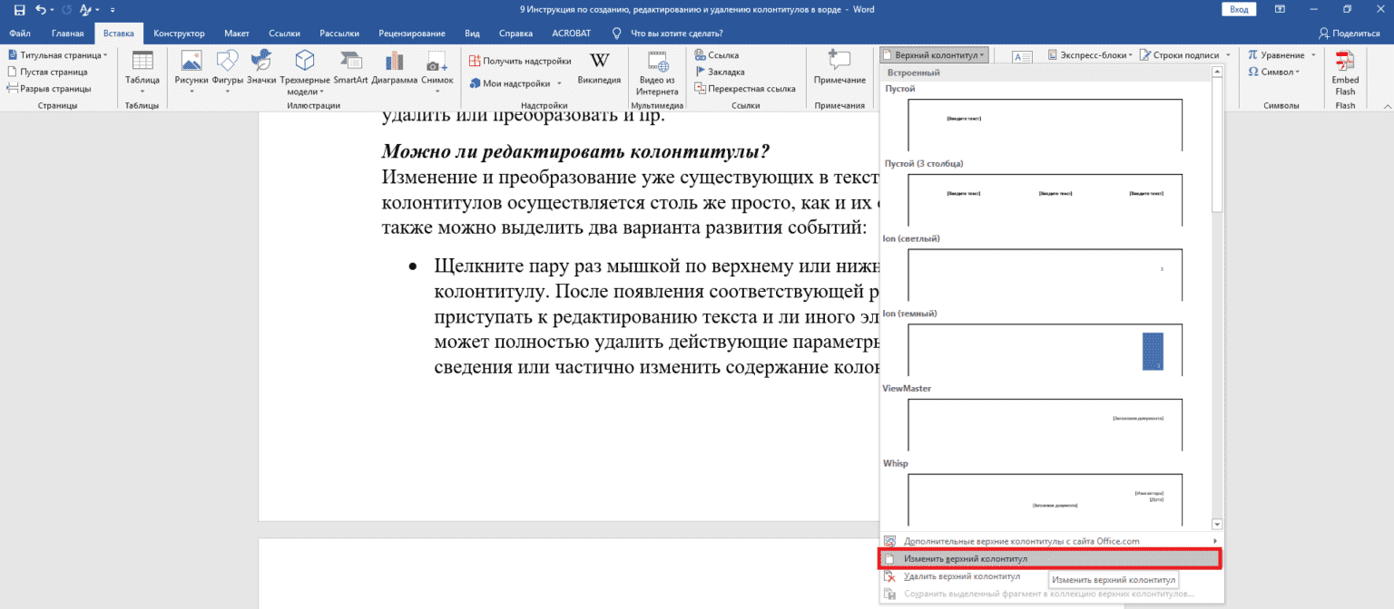
Task: Select the Ion (темный) header thumbnail
Action: coord(1045,350)
